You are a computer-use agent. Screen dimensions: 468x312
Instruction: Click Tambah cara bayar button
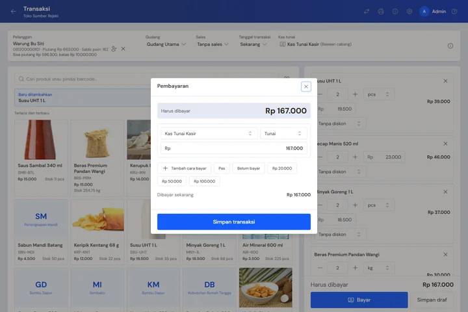[184, 168]
